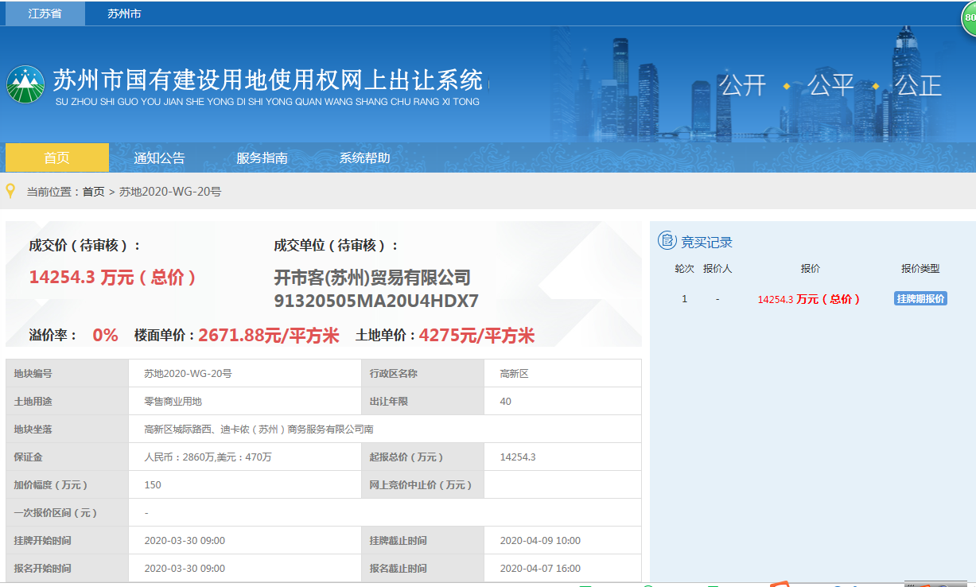
Task: Go to 通知公告 in the navigation bar
Action: (159, 157)
